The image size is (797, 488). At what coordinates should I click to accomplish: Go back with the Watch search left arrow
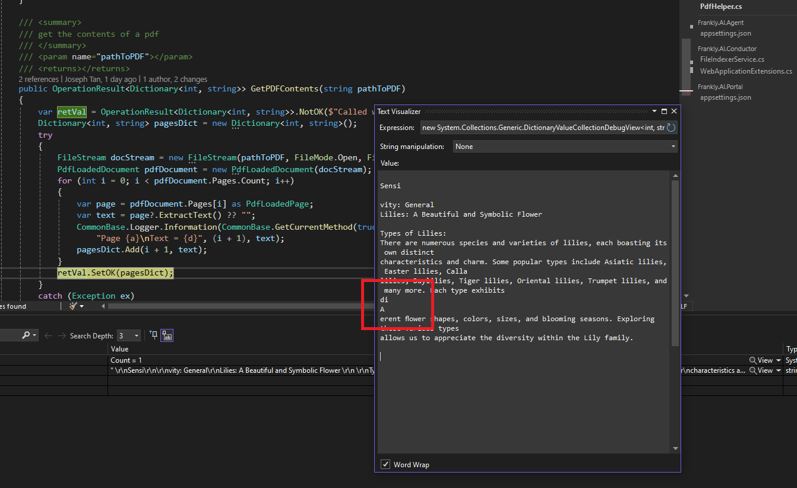(49, 335)
